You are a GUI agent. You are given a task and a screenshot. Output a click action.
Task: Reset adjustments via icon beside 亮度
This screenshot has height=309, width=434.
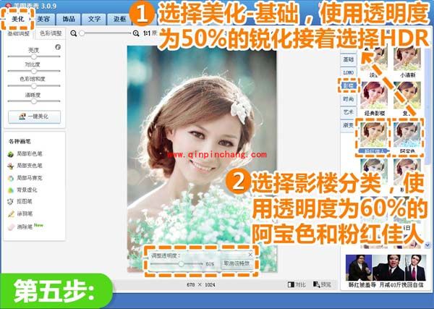58,47
